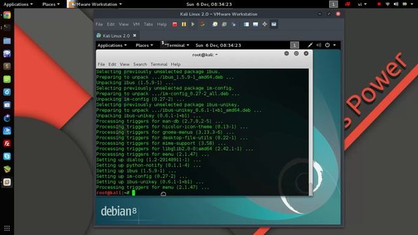The height and width of the screenshot is (235, 418).
Task: Click the red recording indicator in host tray
Action: click(x=379, y=5)
